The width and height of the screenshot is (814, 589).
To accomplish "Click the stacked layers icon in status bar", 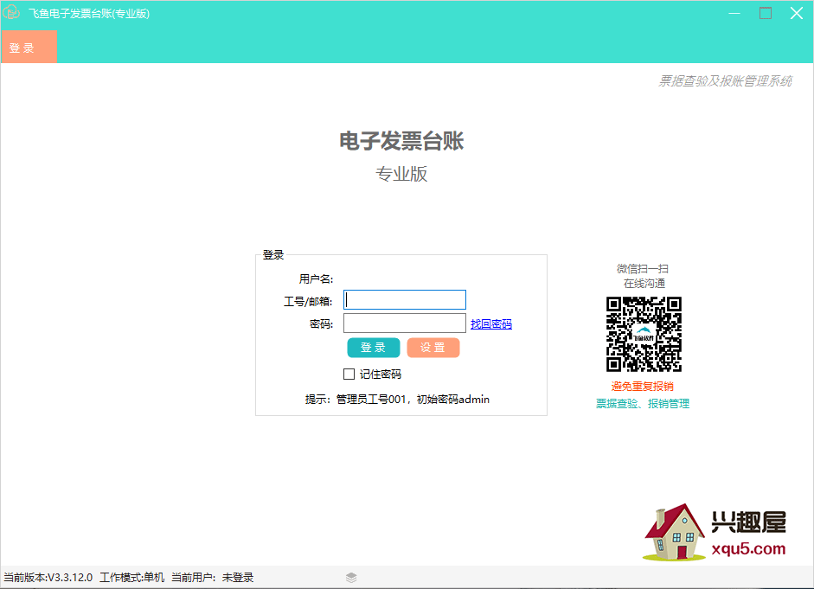I will tap(351, 578).
